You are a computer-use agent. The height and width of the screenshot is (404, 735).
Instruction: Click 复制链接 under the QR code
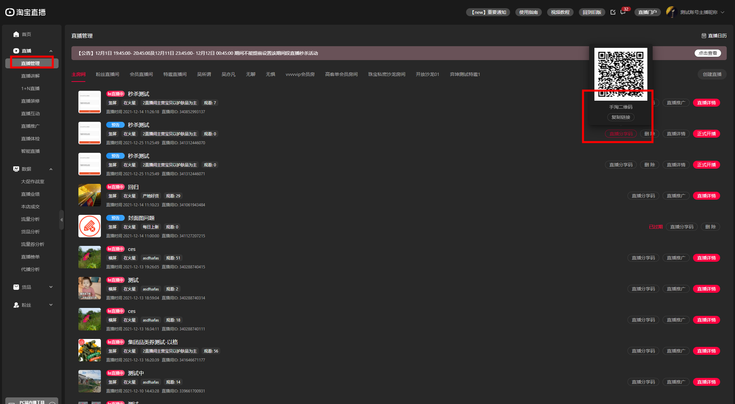tap(621, 117)
